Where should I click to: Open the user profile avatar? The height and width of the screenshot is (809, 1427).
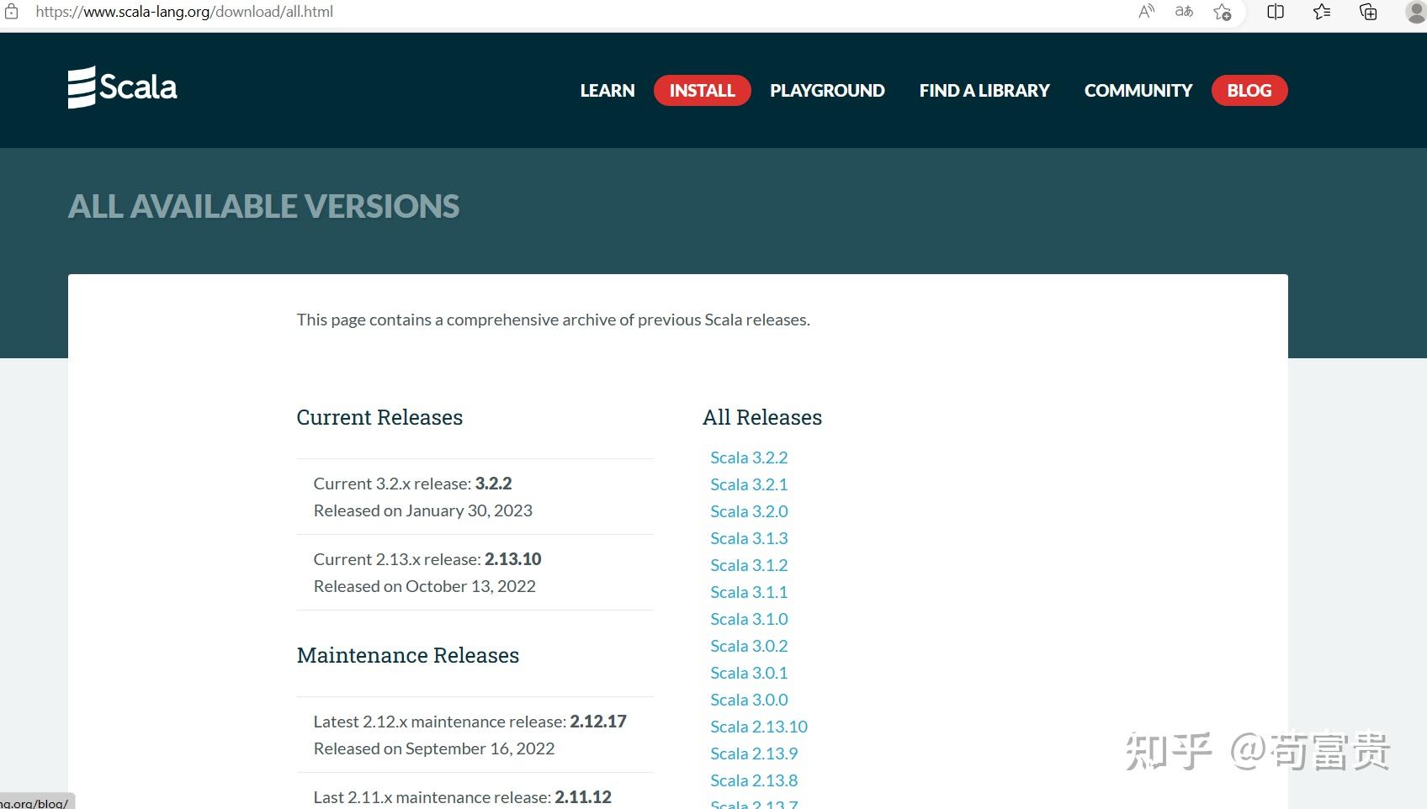[1417, 12]
